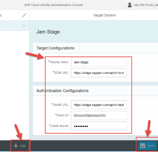
Task: Click the Authentication Configurations section header
Action: [62, 91]
